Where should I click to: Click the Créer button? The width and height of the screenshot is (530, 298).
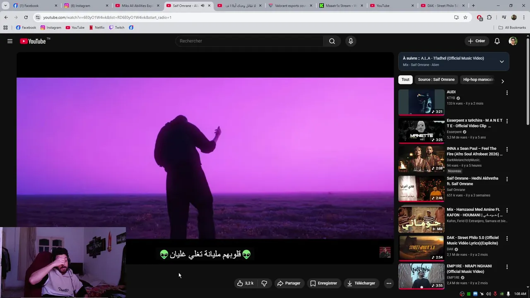point(476,41)
